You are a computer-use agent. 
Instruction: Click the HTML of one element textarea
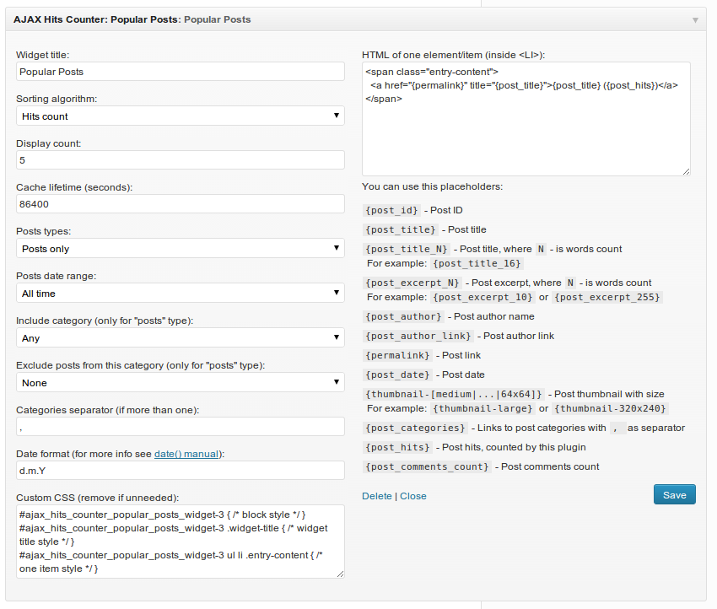pyautogui.click(x=526, y=119)
